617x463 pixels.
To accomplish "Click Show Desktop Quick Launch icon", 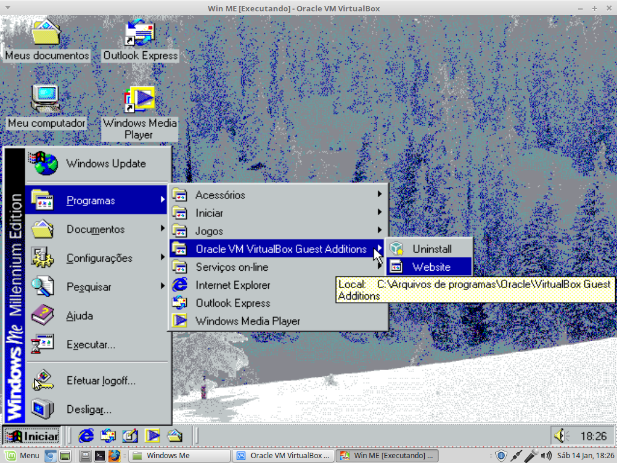I will [130, 436].
